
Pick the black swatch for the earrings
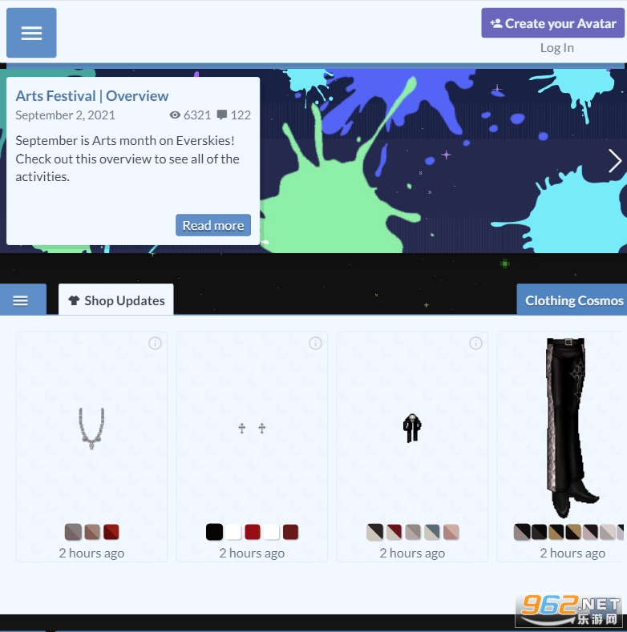coord(214,532)
